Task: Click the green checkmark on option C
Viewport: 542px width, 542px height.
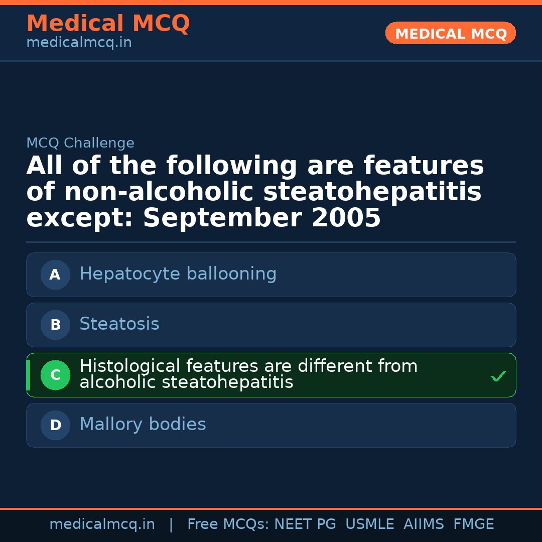Action: click(x=498, y=376)
